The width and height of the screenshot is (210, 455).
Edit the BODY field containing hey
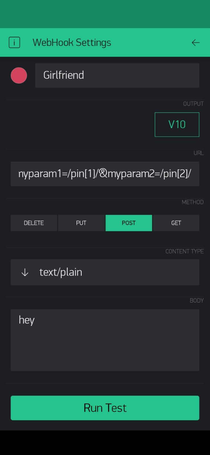click(105, 340)
